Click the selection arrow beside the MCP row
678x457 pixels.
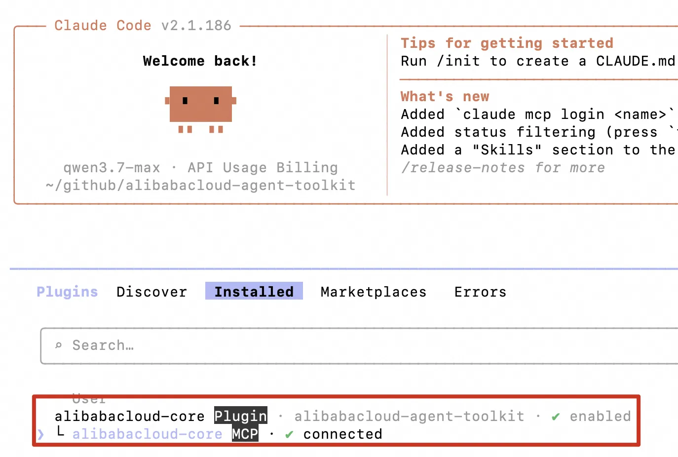[41, 434]
